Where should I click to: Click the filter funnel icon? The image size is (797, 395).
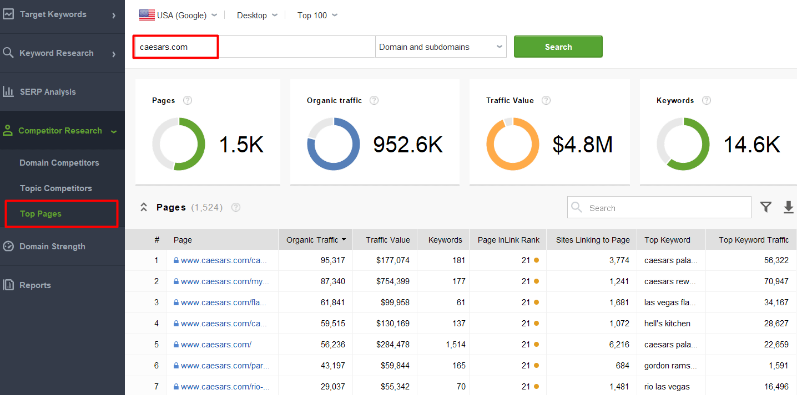click(x=766, y=207)
